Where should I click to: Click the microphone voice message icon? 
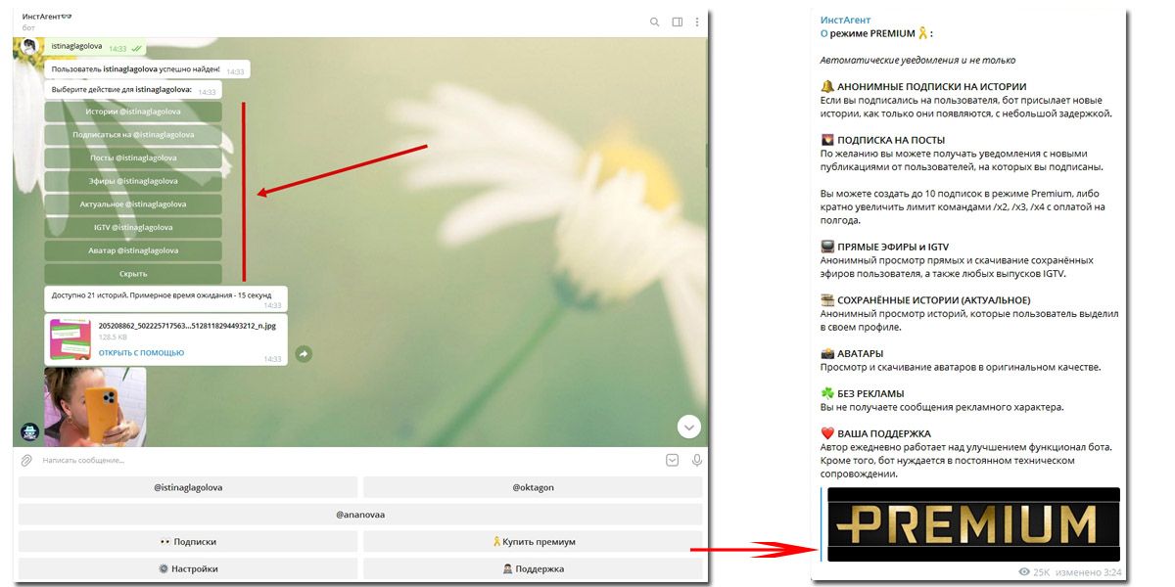click(697, 460)
